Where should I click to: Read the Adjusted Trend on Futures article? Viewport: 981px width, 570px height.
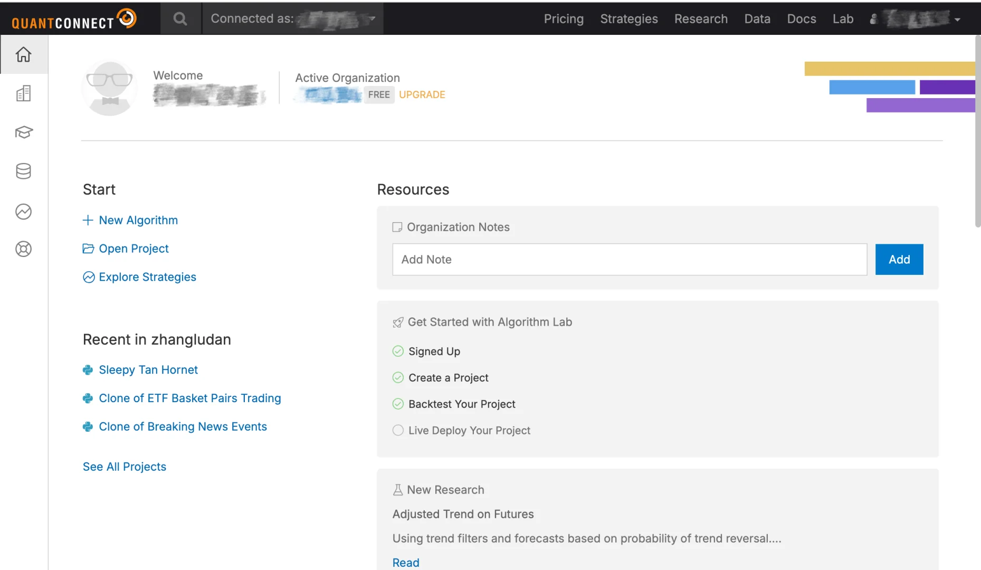click(406, 563)
